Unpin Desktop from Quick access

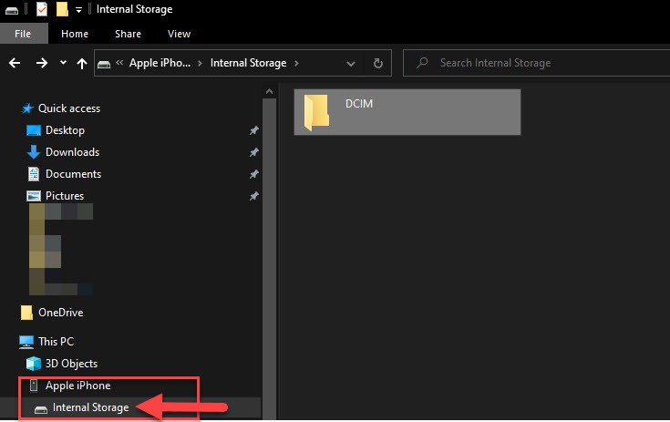(253, 130)
